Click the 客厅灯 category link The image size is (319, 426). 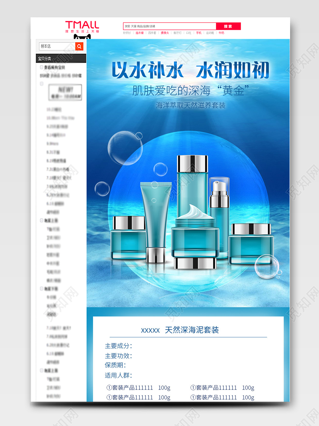pyautogui.click(x=177, y=33)
